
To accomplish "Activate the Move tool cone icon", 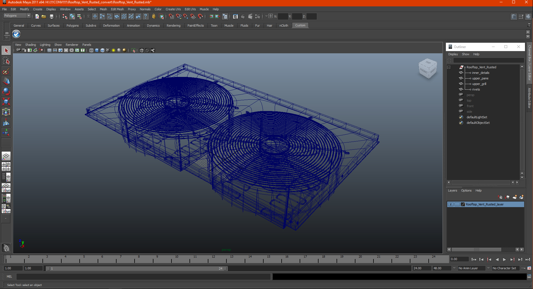I will pyautogui.click(x=6, y=81).
